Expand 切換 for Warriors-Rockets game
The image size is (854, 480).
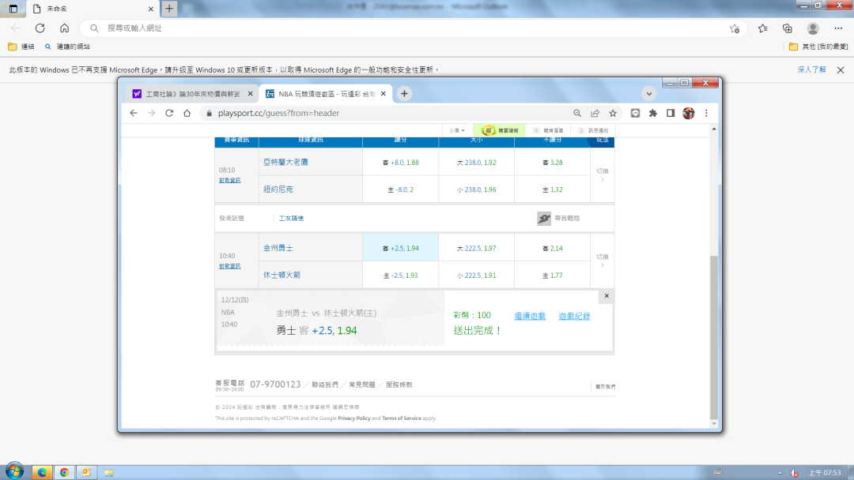point(602,261)
